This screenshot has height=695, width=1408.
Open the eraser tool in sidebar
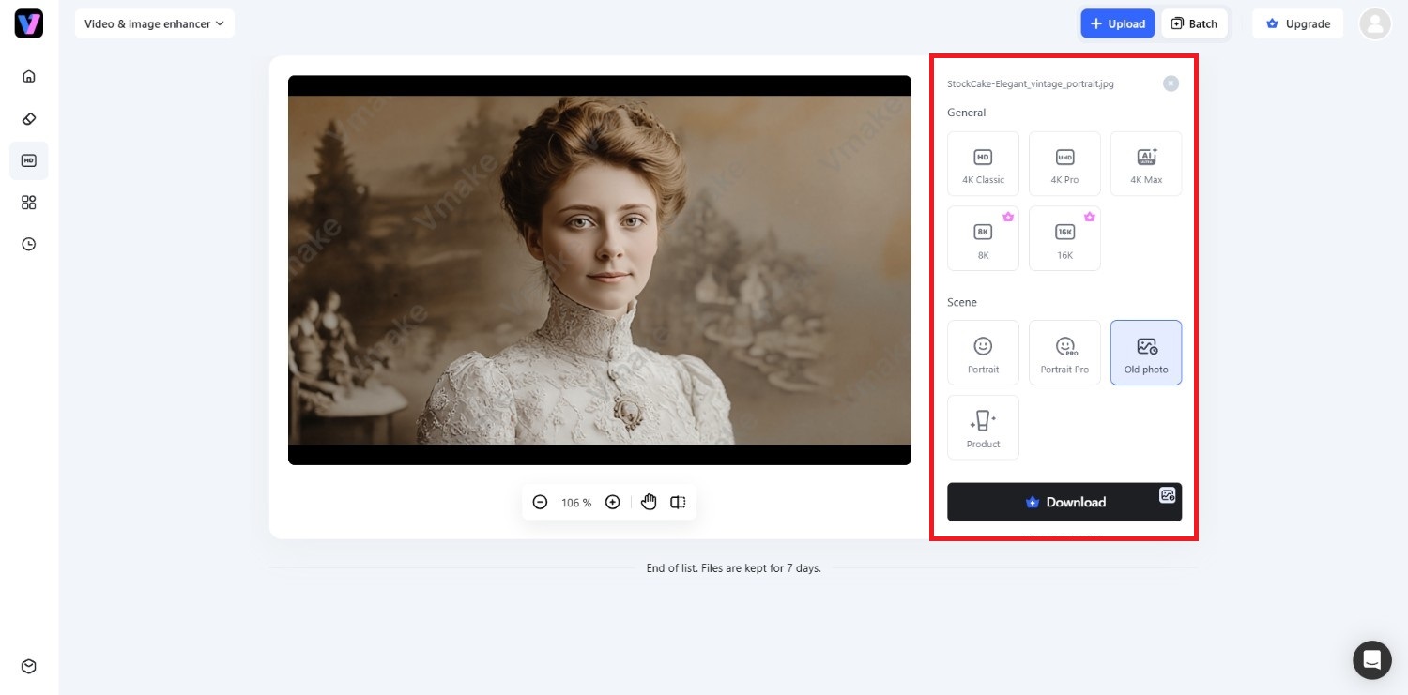click(29, 119)
